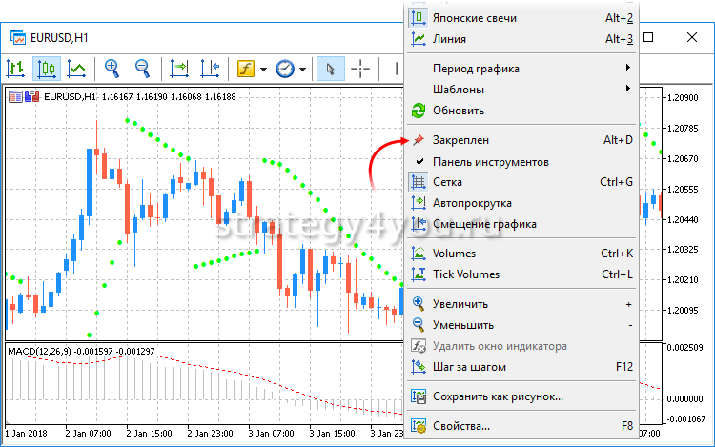Open the timeframe clock dropdown arrow
Image resolution: width=715 pixels, height=447 pixels.
click(303, 69)
